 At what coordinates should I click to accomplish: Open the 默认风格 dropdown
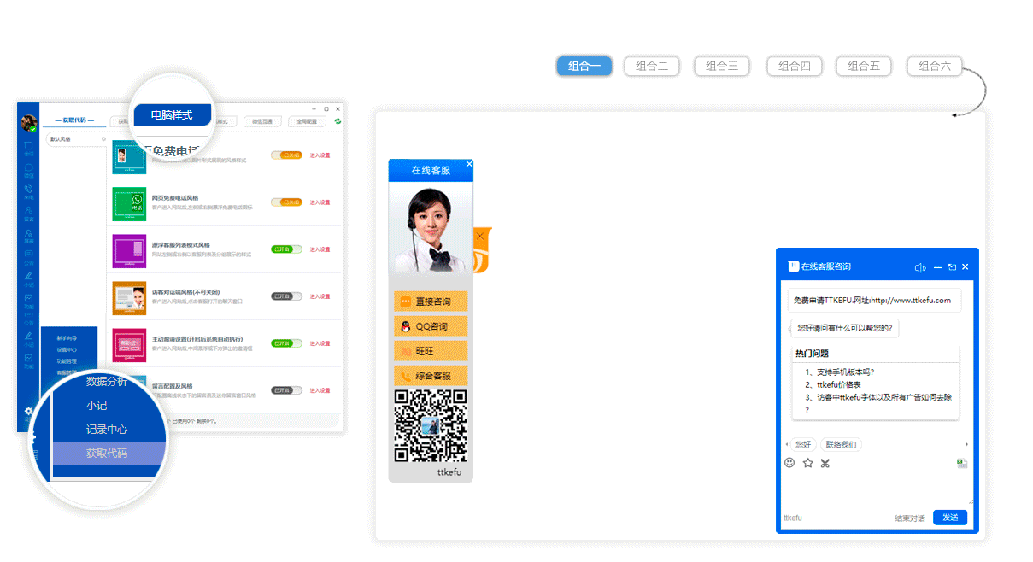77,139
